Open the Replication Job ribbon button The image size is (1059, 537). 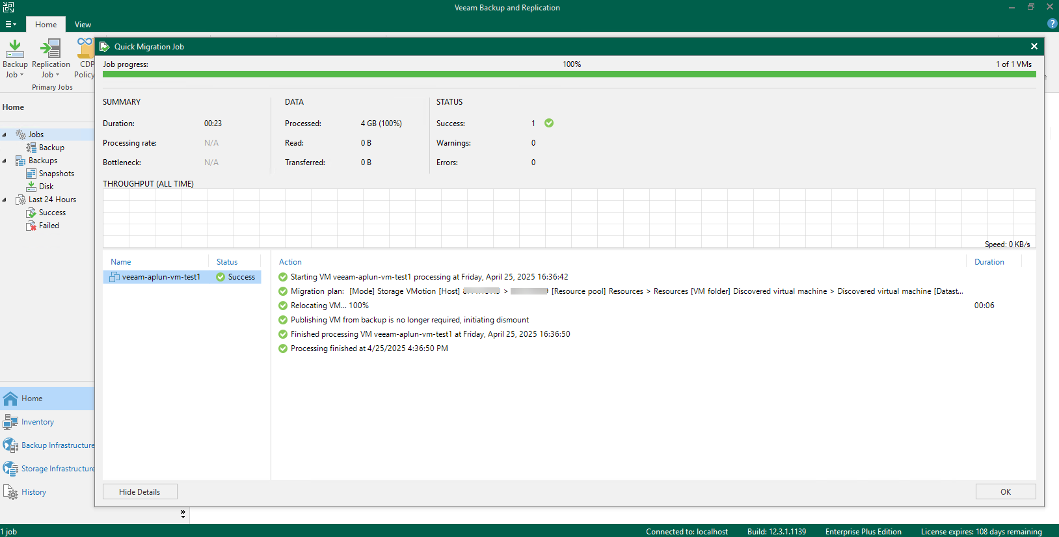(51, 59)
